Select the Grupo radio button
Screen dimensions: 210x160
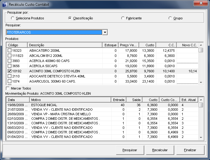(170, 18)
